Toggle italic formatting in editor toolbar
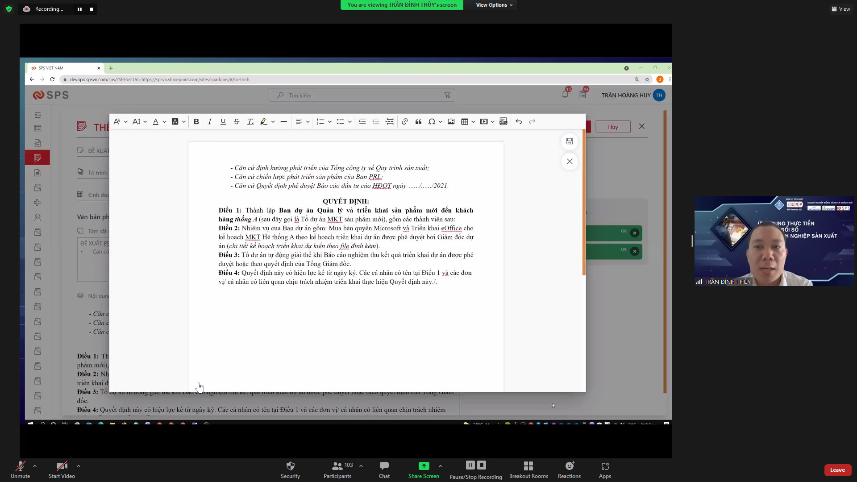 [x=209, y=121]
